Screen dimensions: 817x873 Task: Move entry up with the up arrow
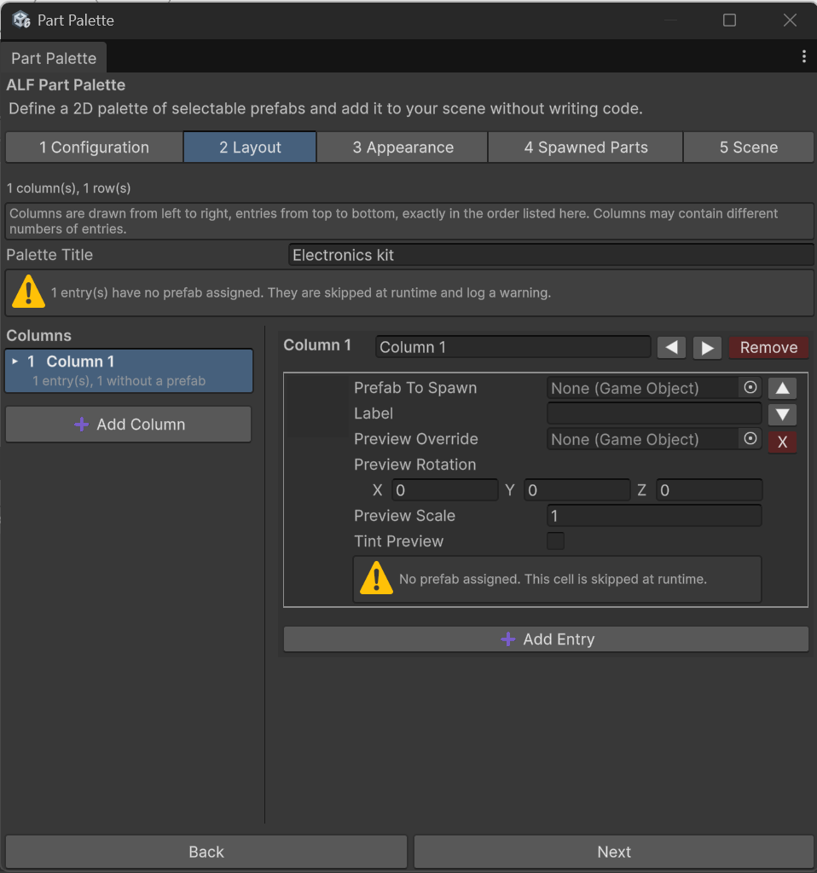coord(783,388)
